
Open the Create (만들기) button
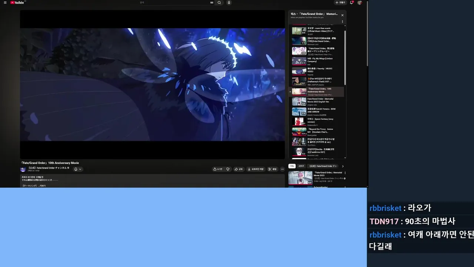(340, 3)
